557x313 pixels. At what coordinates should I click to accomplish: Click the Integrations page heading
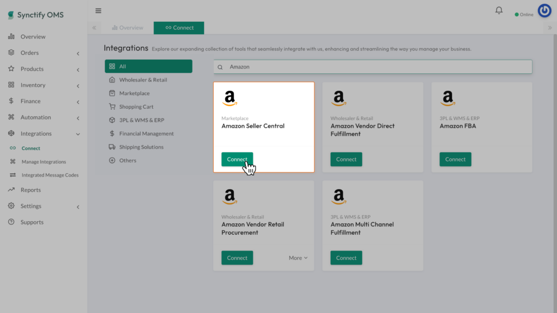(x=126, y=48)
